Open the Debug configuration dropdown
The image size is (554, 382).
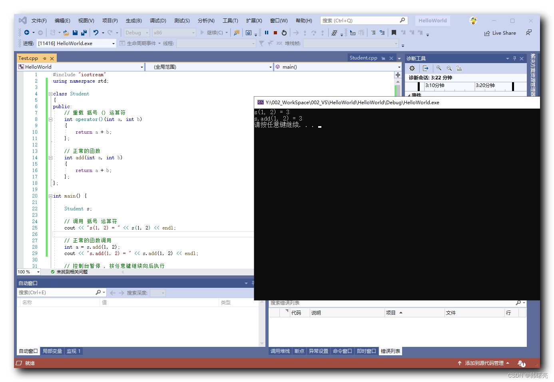[x=137, y=33]
